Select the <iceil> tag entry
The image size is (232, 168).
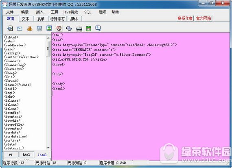(10, 89)
